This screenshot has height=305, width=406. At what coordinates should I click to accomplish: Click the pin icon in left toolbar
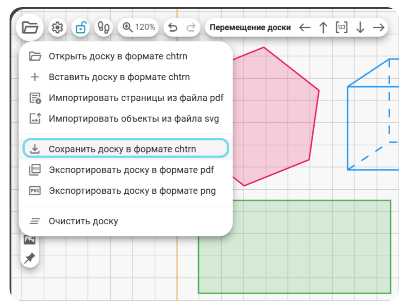(30, 258)
